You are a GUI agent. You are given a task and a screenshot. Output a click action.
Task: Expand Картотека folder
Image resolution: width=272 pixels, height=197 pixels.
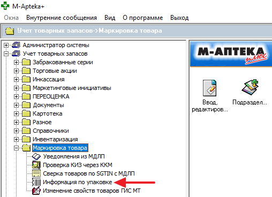pyautogui.click(x=16, y=113)
